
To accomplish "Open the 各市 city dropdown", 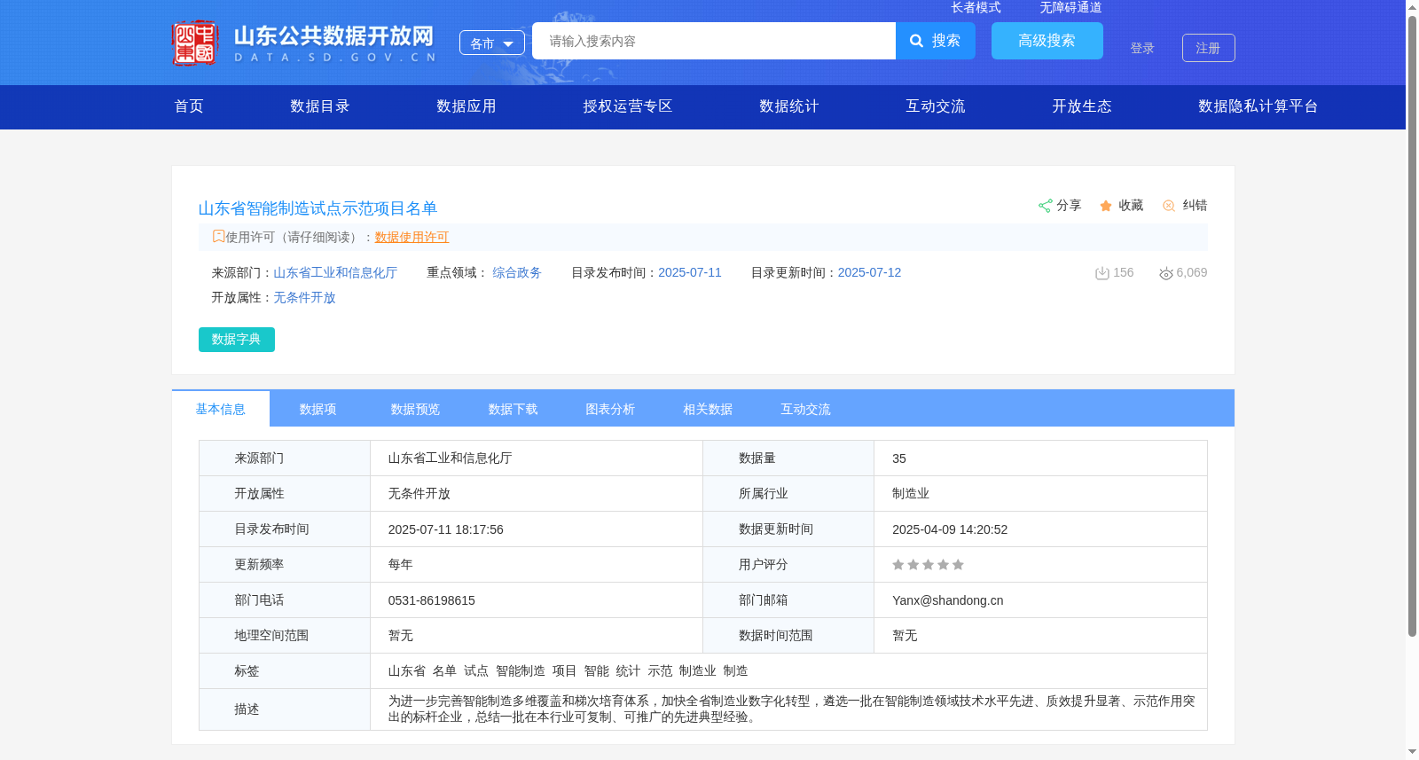I will [x=492, y=43].
